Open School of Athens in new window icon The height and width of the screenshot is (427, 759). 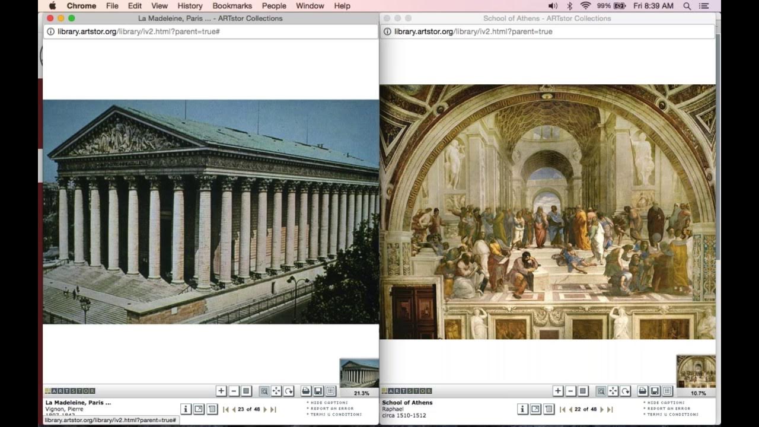point(535,409)
